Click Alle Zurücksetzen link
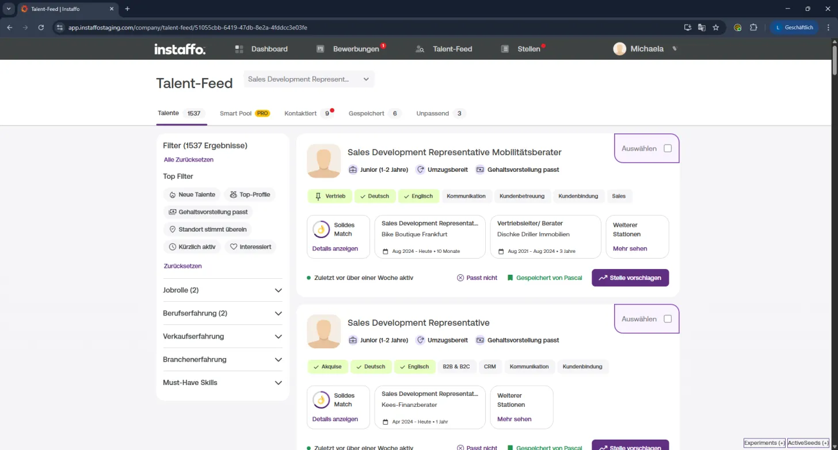Viewport: 838px width, 450px height. 189,160
